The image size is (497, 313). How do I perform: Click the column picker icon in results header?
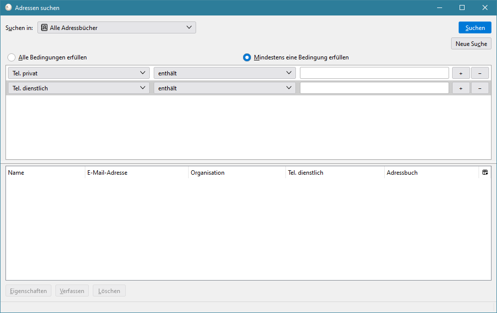485,173
